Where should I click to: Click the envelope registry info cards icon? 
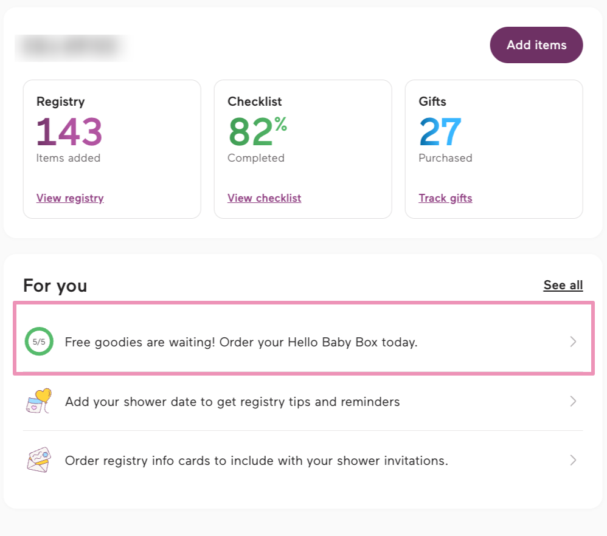[x=39, y=460]
